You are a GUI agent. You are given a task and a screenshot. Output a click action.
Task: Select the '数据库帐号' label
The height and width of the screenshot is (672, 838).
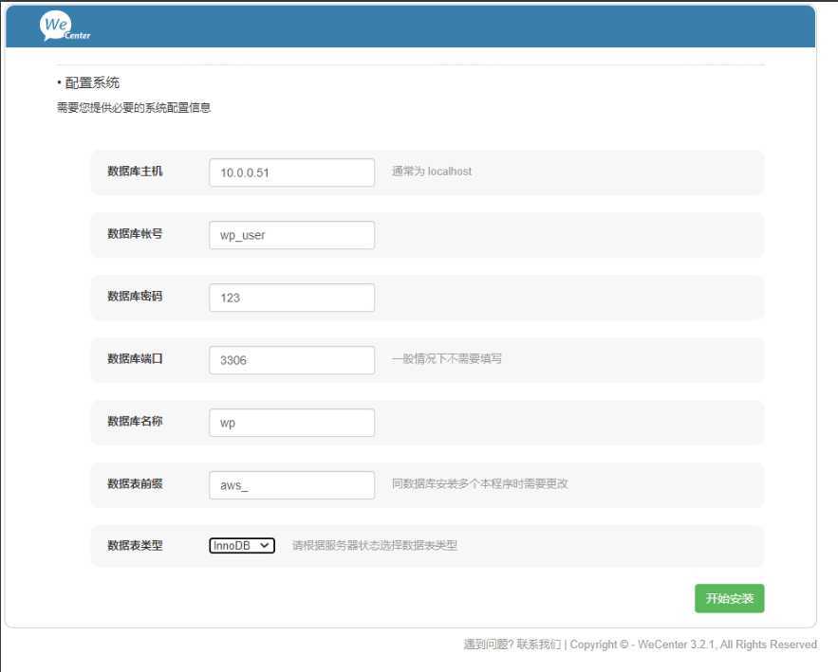pyautogui.click(x=135, y=234)
